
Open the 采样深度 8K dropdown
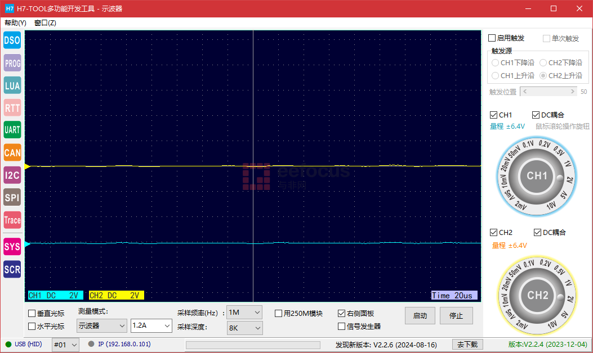click(244, 328)
